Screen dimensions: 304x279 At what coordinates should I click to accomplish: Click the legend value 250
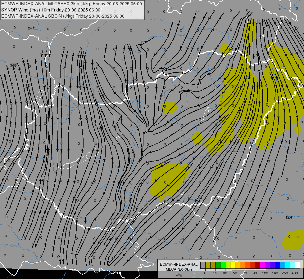tap(285, 273)
